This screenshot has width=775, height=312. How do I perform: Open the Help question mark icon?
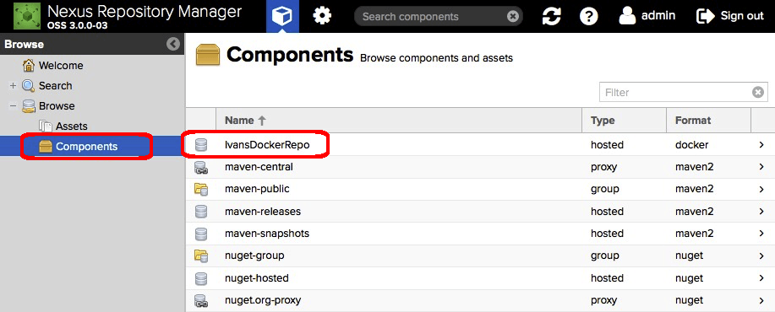tap(588, 16)
